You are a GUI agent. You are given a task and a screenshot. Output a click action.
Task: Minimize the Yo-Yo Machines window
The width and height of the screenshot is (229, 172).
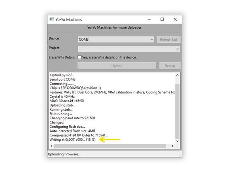click(149, 19)
